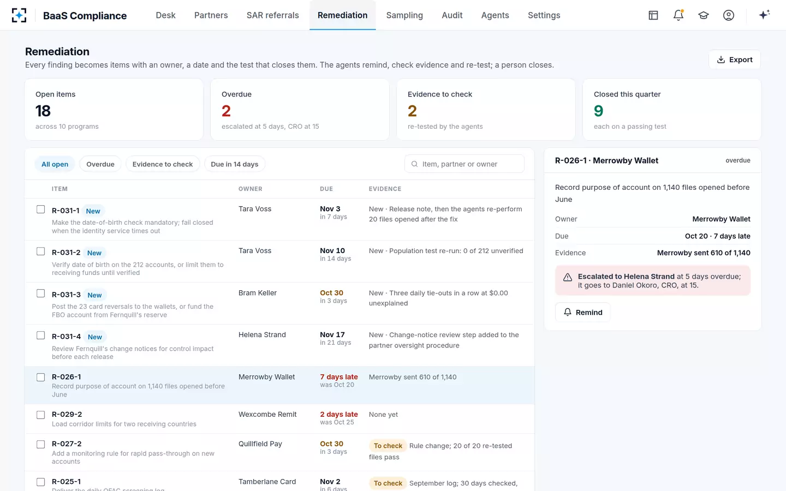Click the Remind button with bell
The height and width of the screenshot is (491, 786).
click(x=583, y=312)
